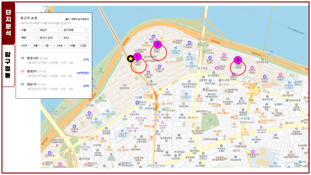This screenshot has width=311, height=175.
Task: Click the 두산건설 park green area icon
Action: 210,120
